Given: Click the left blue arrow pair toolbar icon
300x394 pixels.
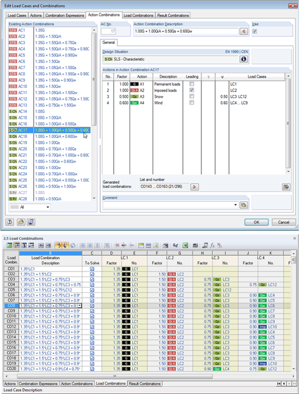Looking at the screenshot, I should tap(41, 245).
